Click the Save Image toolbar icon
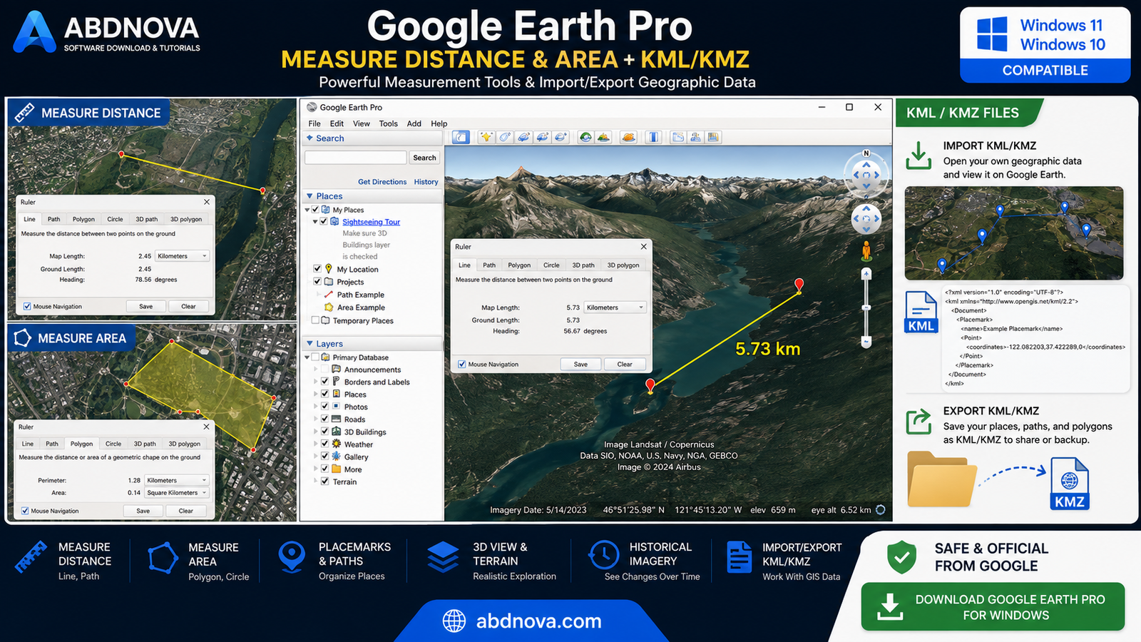 [713, 137]
